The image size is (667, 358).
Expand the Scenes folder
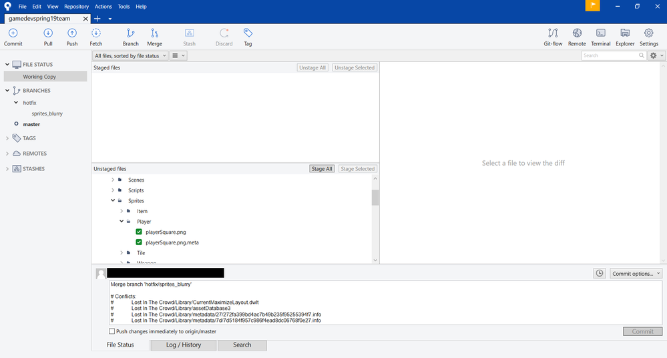tap(113, 180)
